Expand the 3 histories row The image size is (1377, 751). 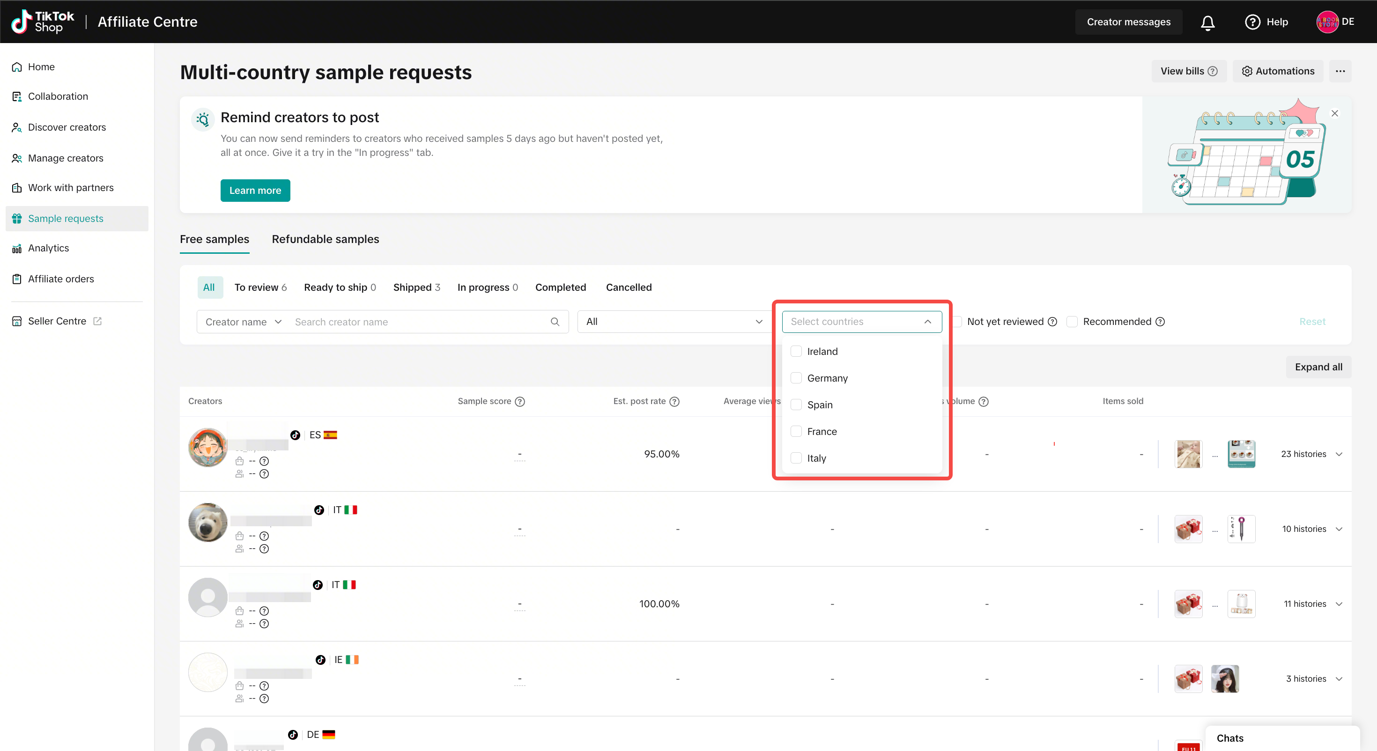pos(1339,679)
